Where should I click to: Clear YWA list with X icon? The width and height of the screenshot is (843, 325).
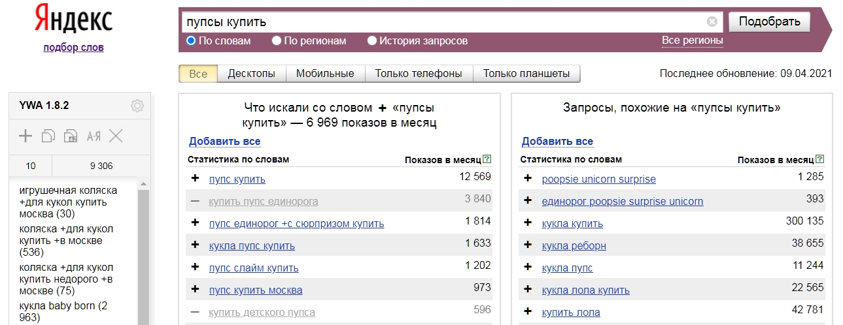coord(116,136)
